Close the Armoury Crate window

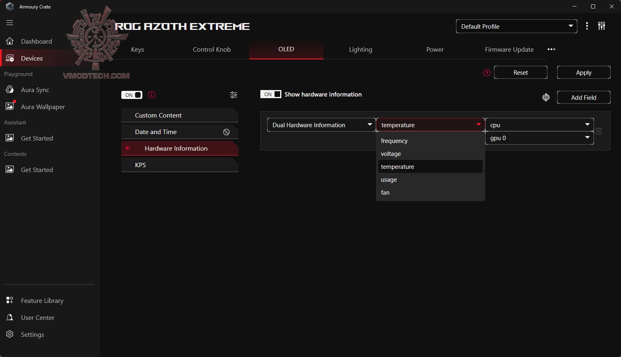pyautogui.click(x=612, y=6)
